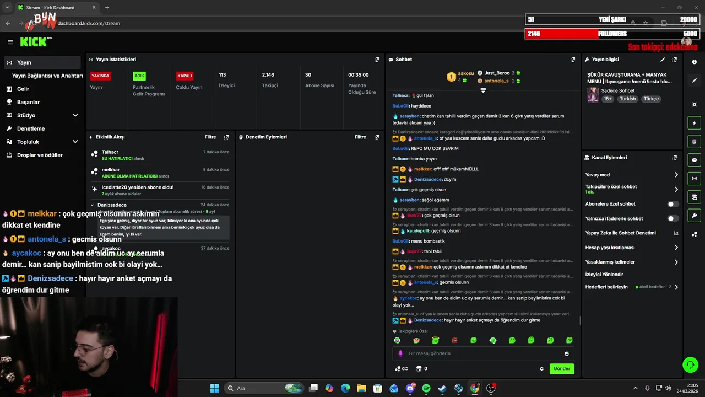705x397 pixels.
Task: Open chat settings gear near Gönder
Action: [541, 369]
